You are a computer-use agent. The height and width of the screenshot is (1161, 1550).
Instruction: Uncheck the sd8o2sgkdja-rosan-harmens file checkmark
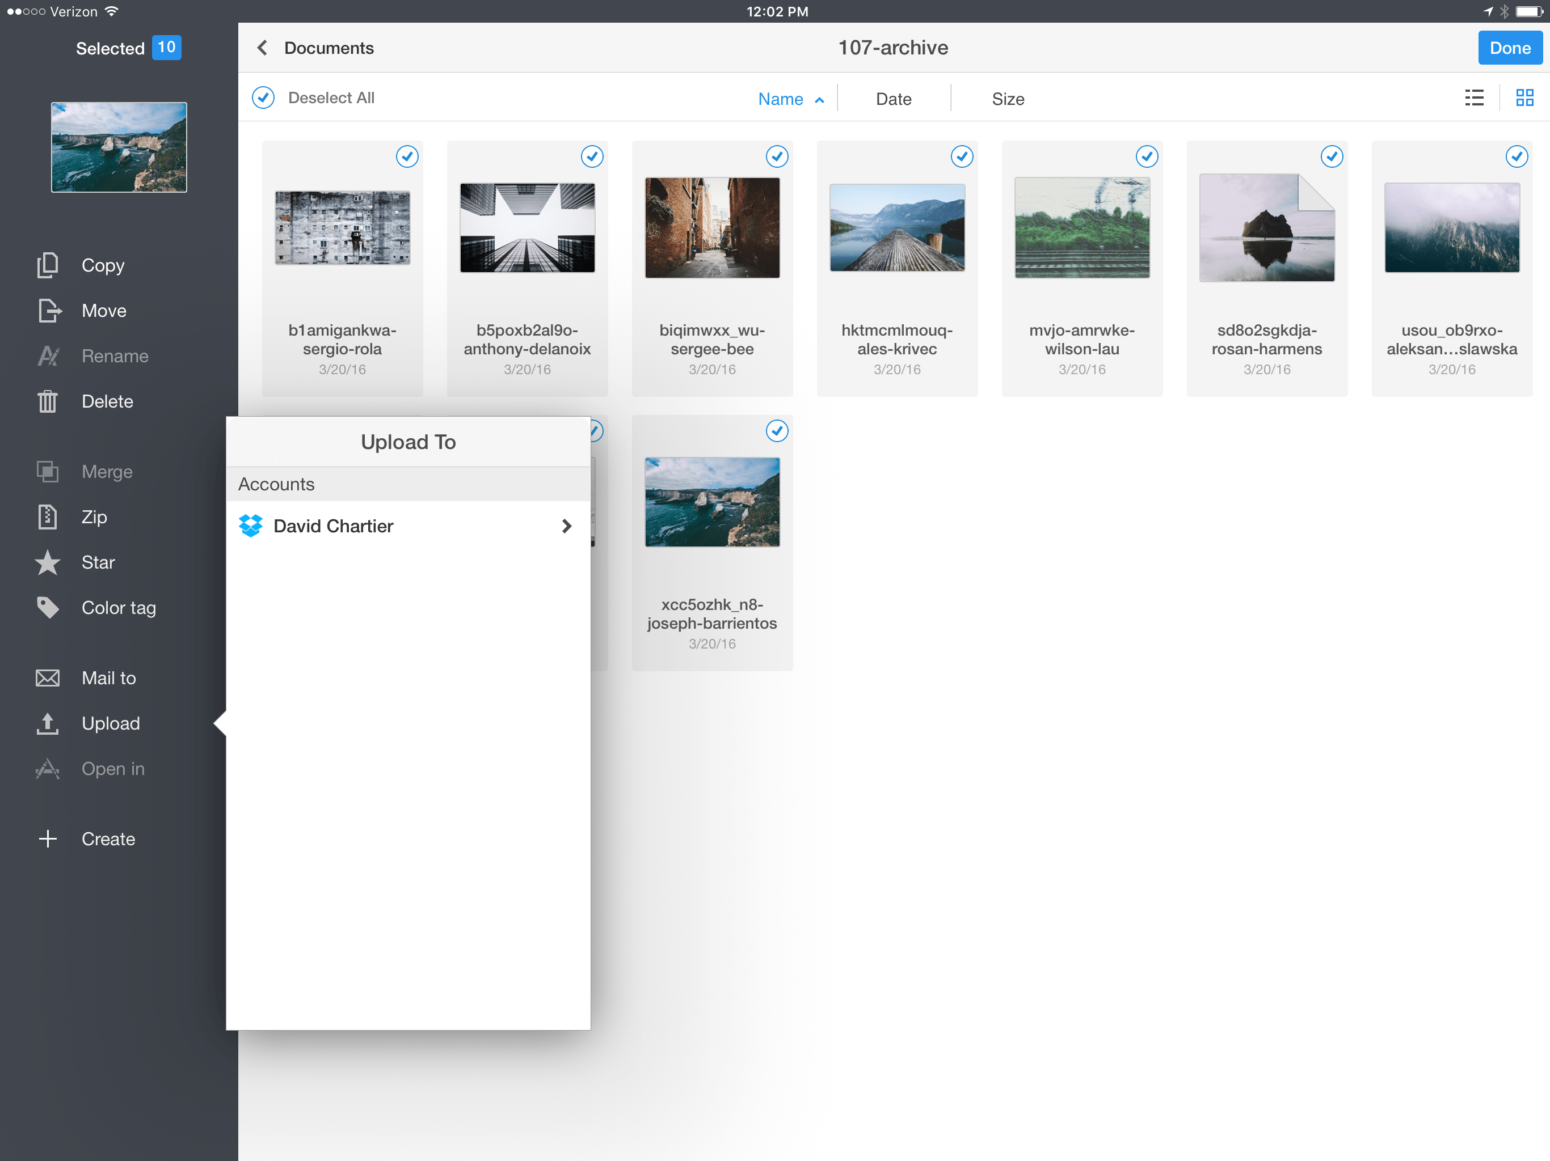click(x=1332, y=156)
